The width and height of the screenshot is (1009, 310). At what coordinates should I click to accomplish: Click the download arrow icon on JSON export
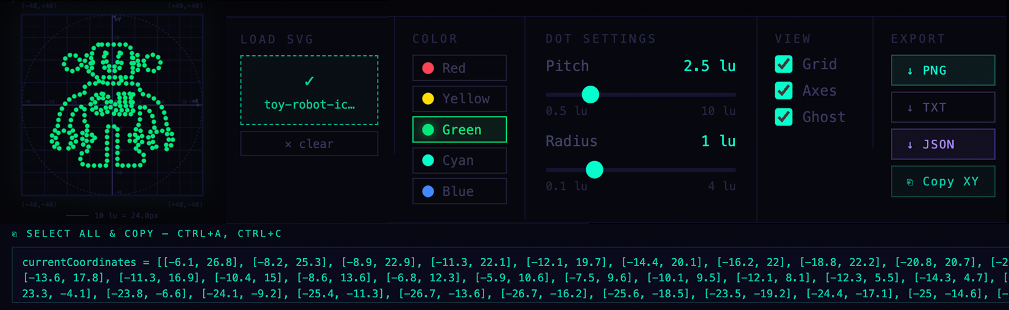tap(910, 145)
